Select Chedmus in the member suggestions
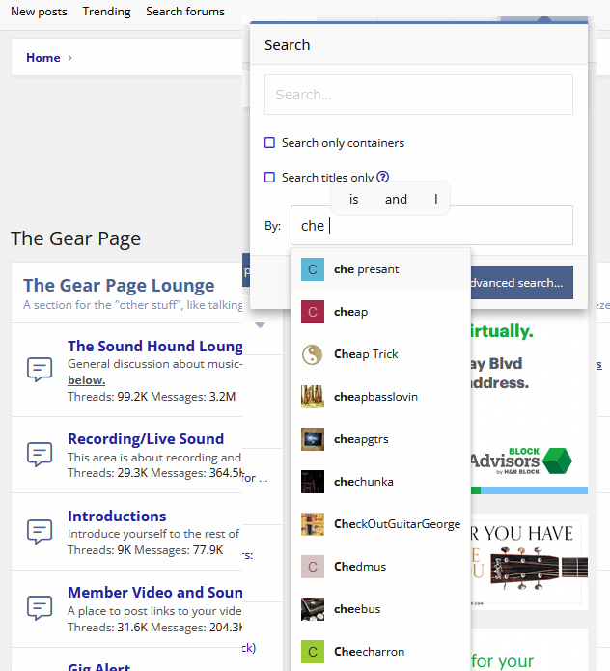The height and width of the screenshot is (671, 610). pyautogui.click(x=359, y=567)
